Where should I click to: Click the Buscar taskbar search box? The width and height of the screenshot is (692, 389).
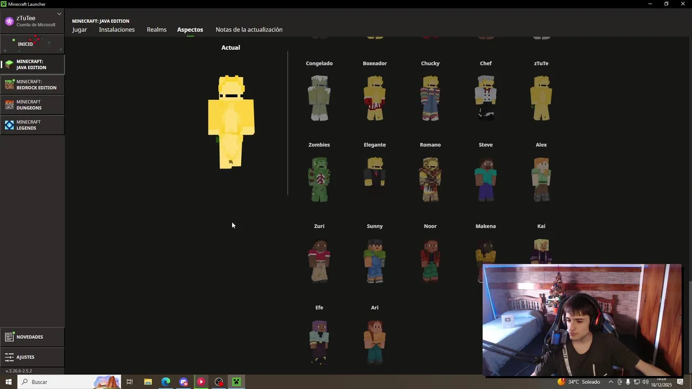click(69, 382)
